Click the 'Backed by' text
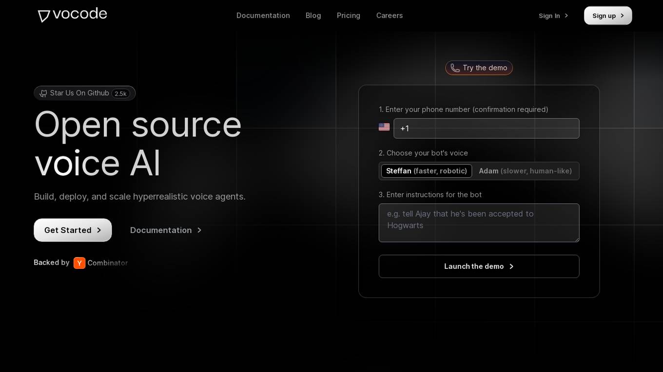663x372 pixels. tap(52, 262)
